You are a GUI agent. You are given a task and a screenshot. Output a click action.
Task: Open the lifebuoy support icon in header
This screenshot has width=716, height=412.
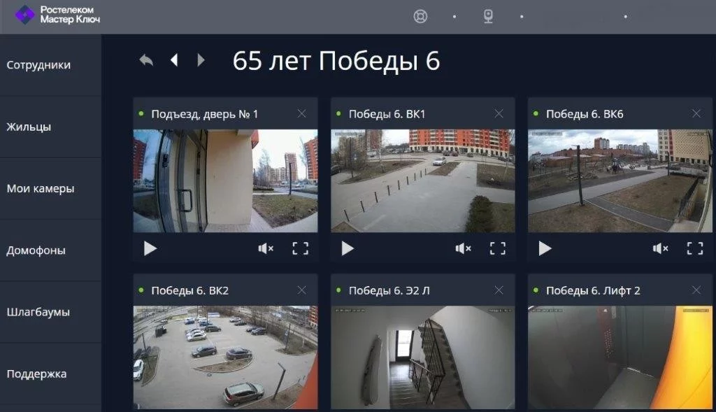click(420, 16)
